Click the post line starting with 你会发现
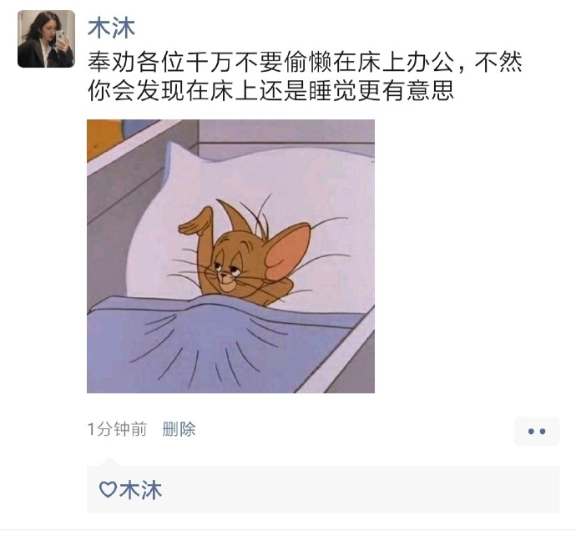 [270, 90]
